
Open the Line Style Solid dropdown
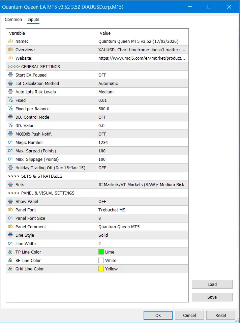pyautogui.click(x=143, y=235)
